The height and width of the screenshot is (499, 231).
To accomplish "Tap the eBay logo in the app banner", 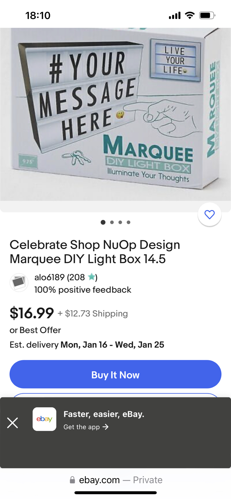I will point(44,419).
